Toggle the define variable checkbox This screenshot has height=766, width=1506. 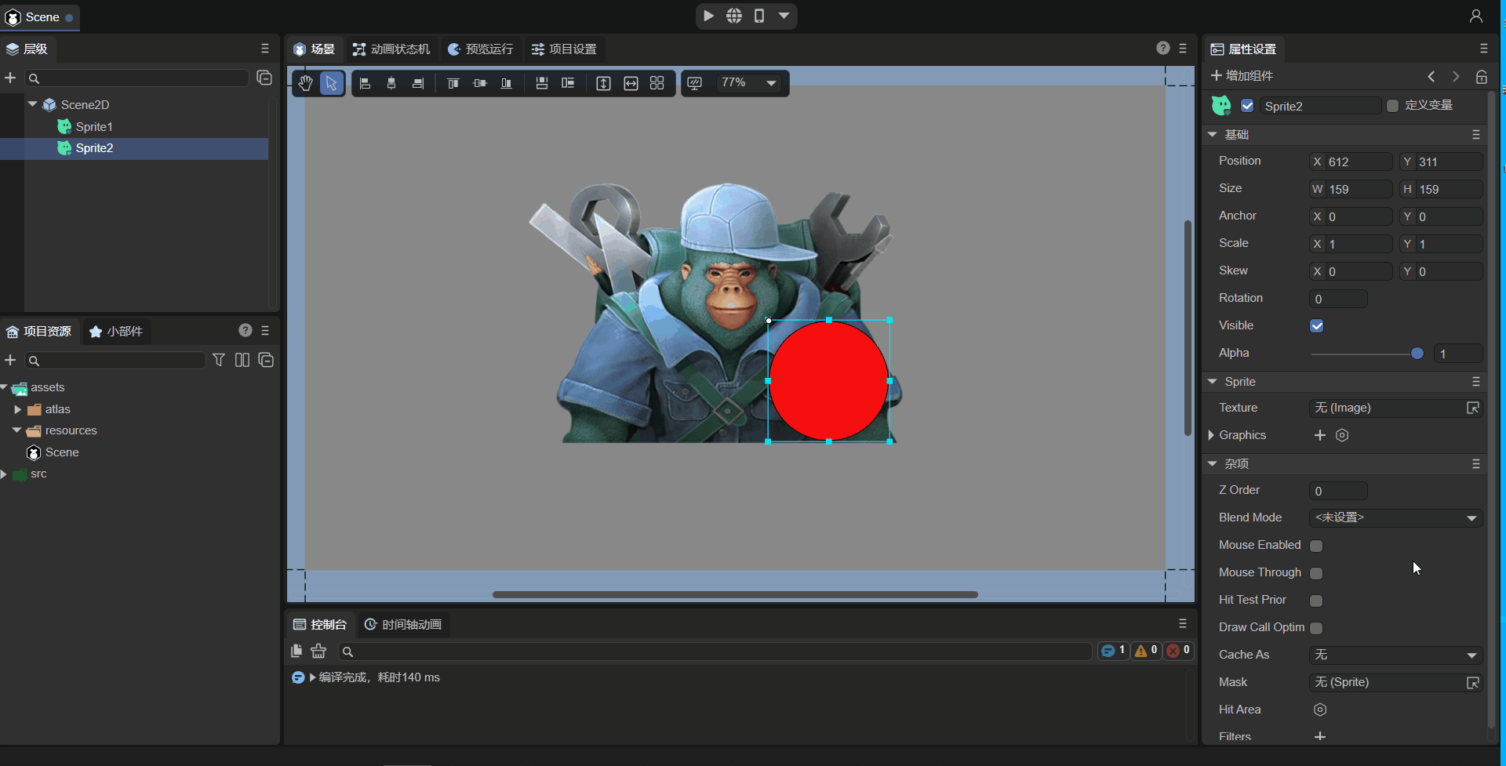1393,106
